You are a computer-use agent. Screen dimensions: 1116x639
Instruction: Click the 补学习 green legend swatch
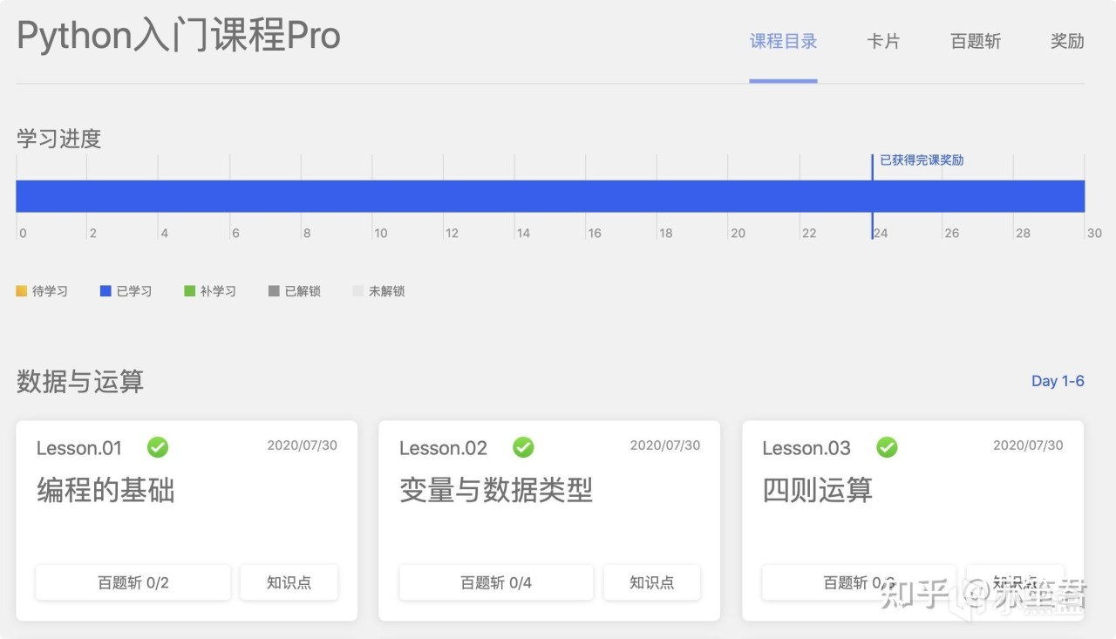[x=189, y=291]
